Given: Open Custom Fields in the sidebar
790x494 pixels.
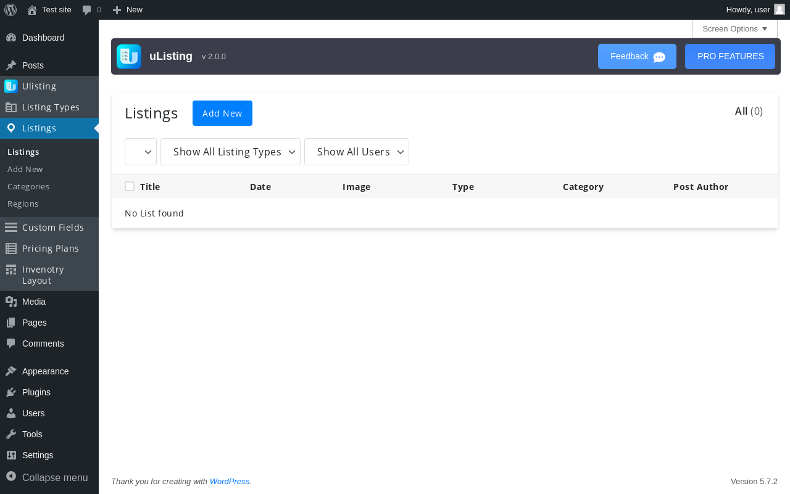Looking at the screenshot, I should click(52, 228).
